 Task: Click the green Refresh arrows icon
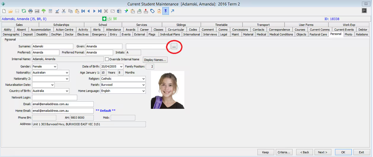[23, 11]
